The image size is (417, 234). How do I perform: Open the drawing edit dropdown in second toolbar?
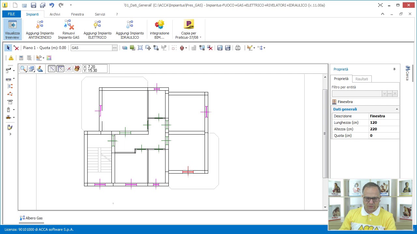click(43, 58)
